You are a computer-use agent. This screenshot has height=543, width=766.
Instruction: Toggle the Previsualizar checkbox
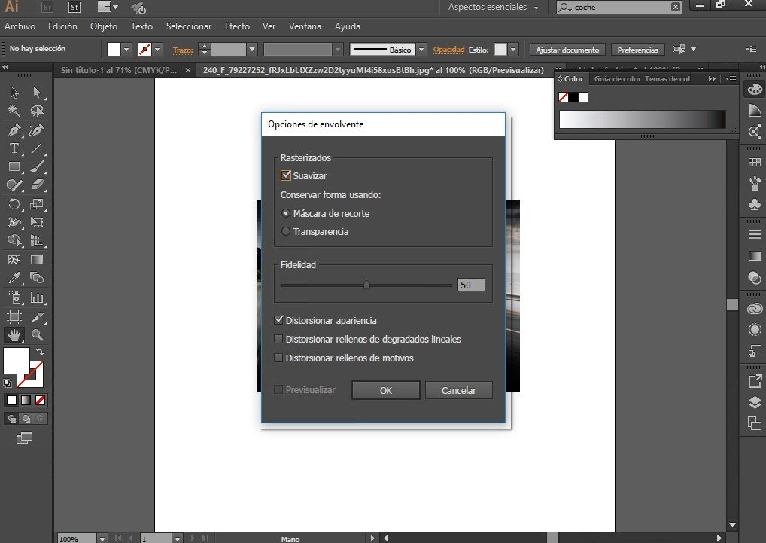click(278, 389)
